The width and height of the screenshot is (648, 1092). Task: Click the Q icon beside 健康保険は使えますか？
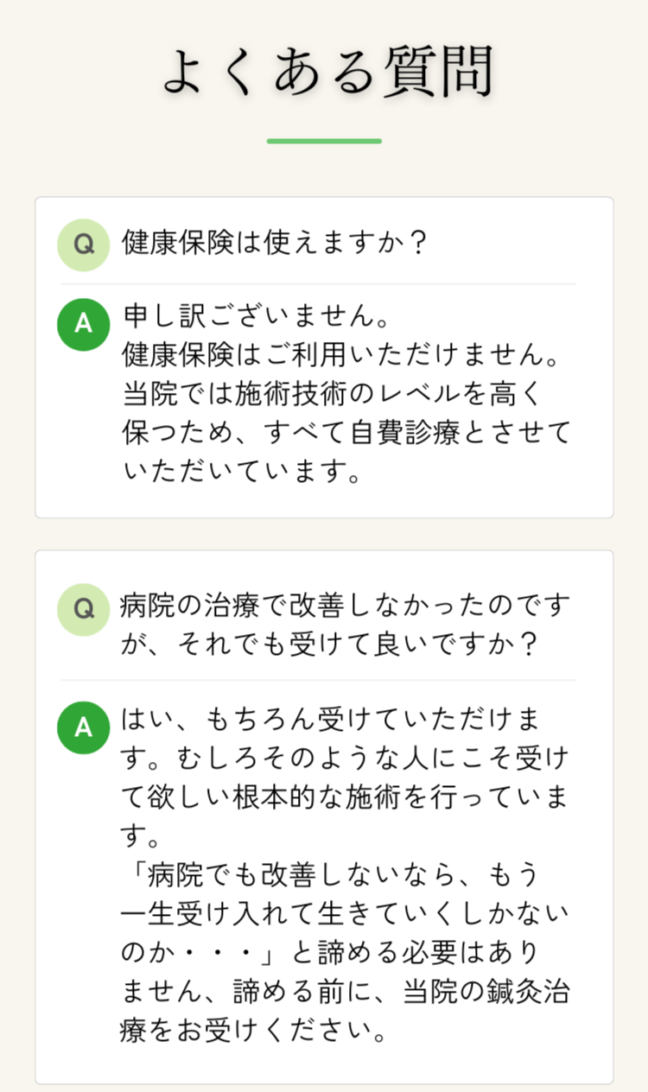[83, 244]
